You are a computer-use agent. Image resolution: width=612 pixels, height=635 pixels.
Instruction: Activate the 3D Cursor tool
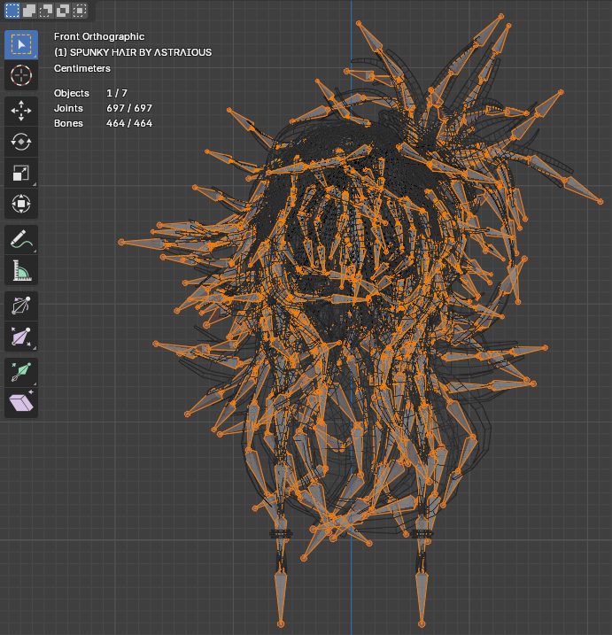[x=21, y=75]
